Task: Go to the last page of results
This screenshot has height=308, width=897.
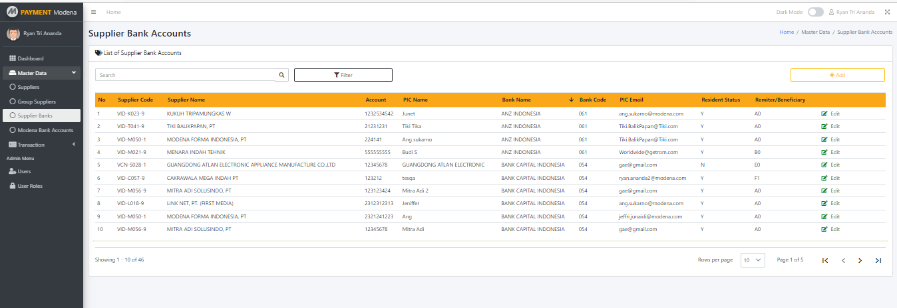Action: coord(878,260)
